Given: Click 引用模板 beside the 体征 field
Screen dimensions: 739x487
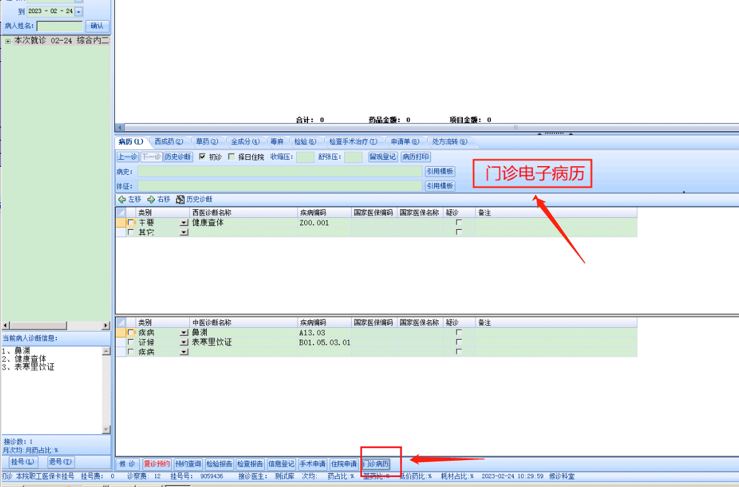Looking at the screenshot, I should pos(440,186).
